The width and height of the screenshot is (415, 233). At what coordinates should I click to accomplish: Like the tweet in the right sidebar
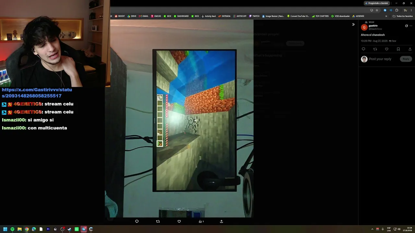coord(386,49)
